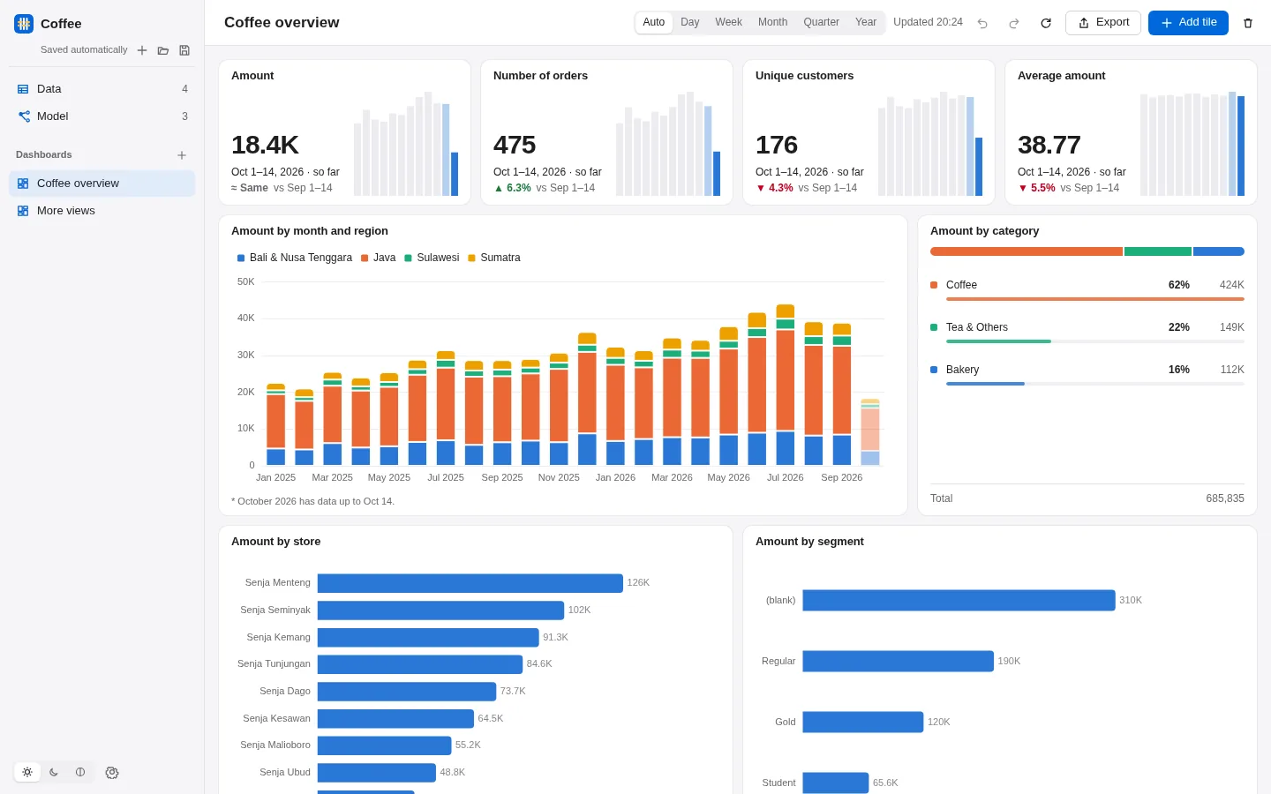This screenshot has width=1271, height=794.
Task: Select the Tea & Others category row
Action: pyautogui.click(x=1087, y=331)
